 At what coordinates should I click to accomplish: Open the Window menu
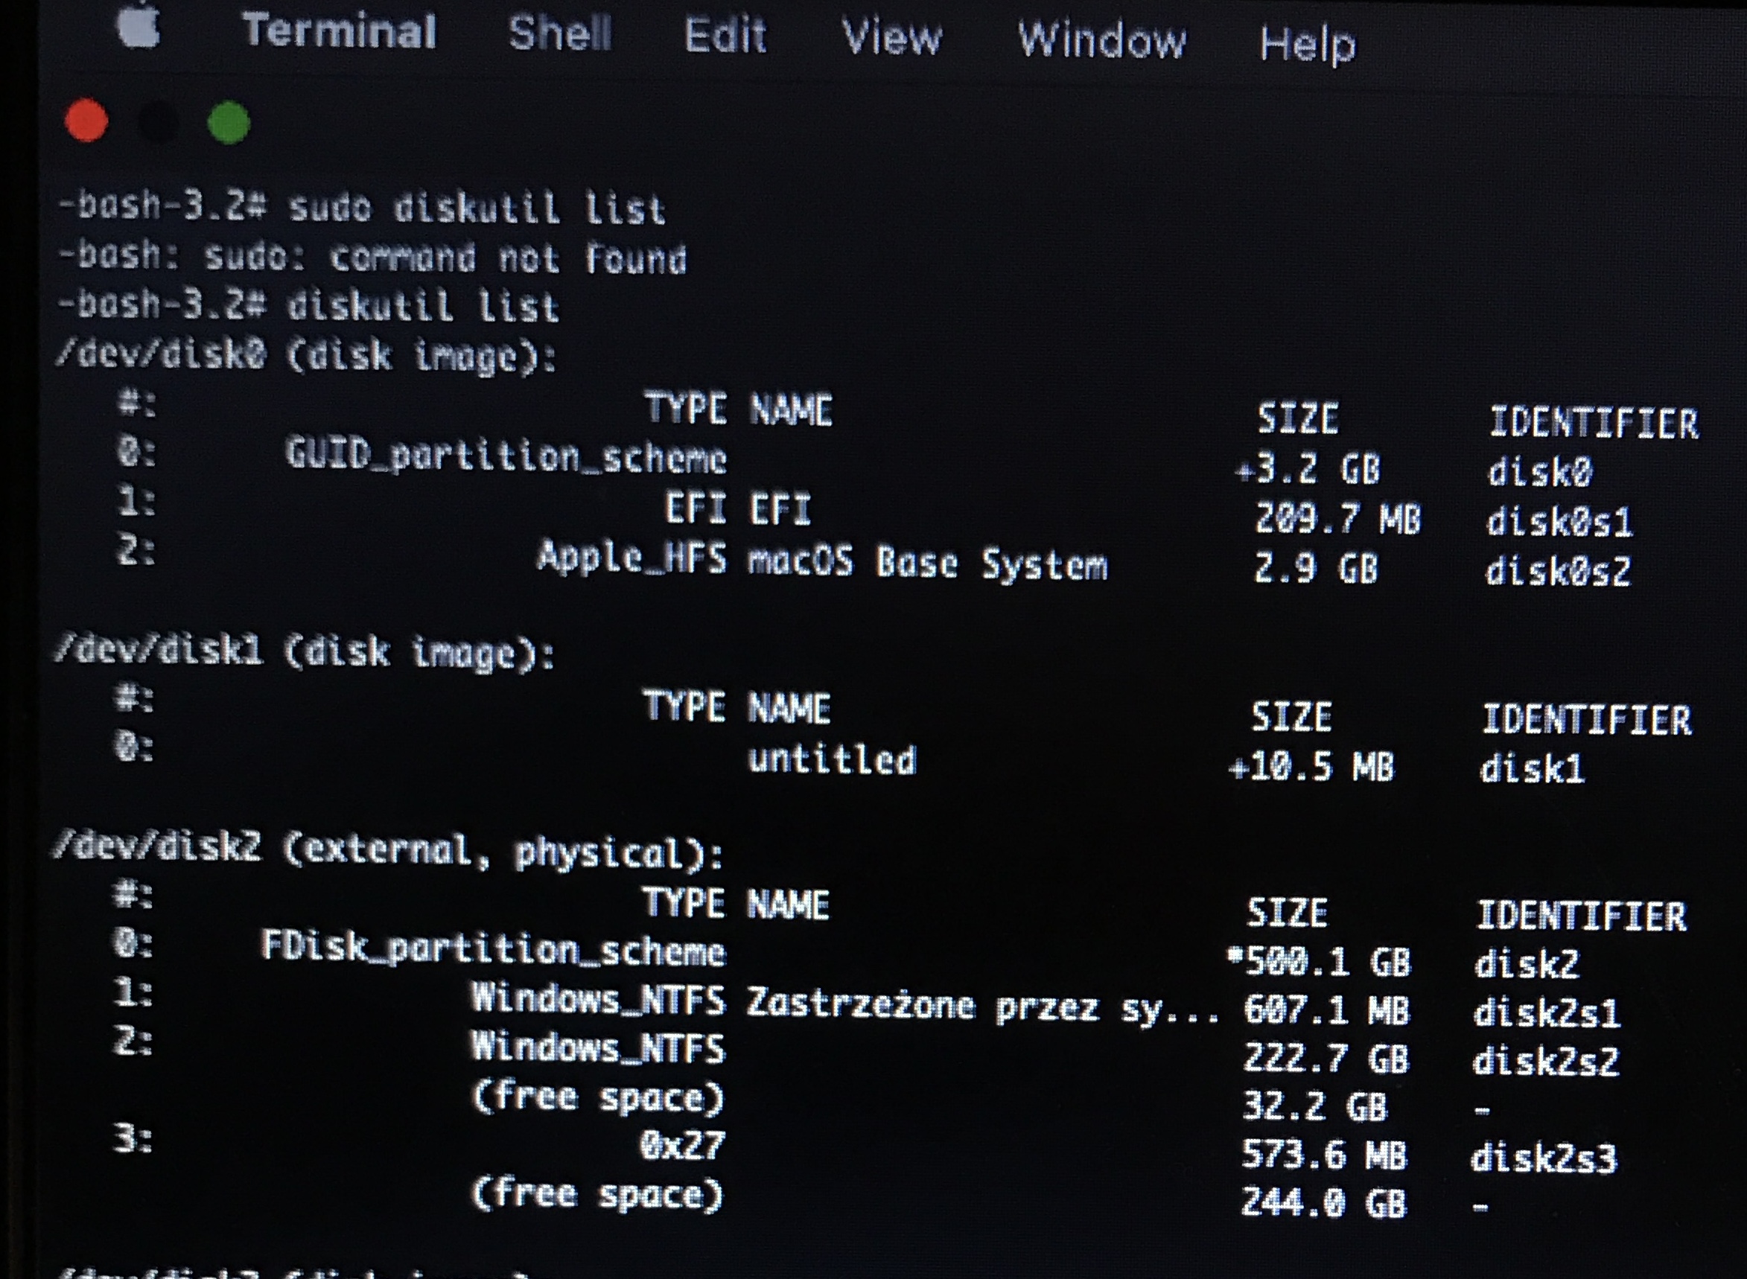[1101, 39]
